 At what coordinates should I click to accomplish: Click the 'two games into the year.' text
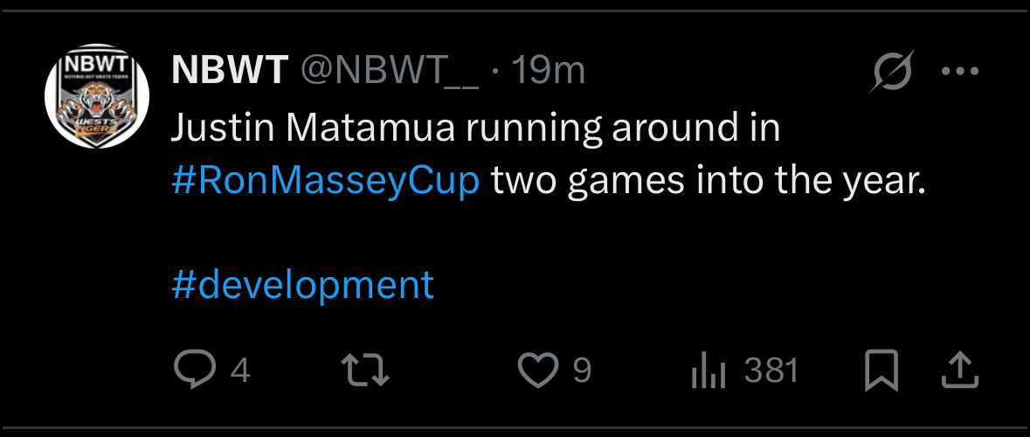(709, 182)
